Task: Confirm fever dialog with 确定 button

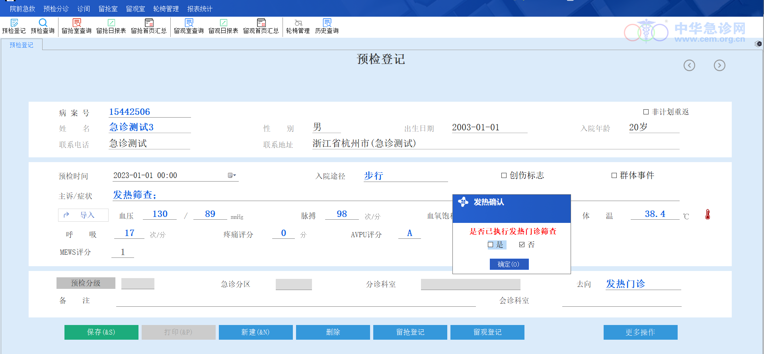Action: pos(509,264)
